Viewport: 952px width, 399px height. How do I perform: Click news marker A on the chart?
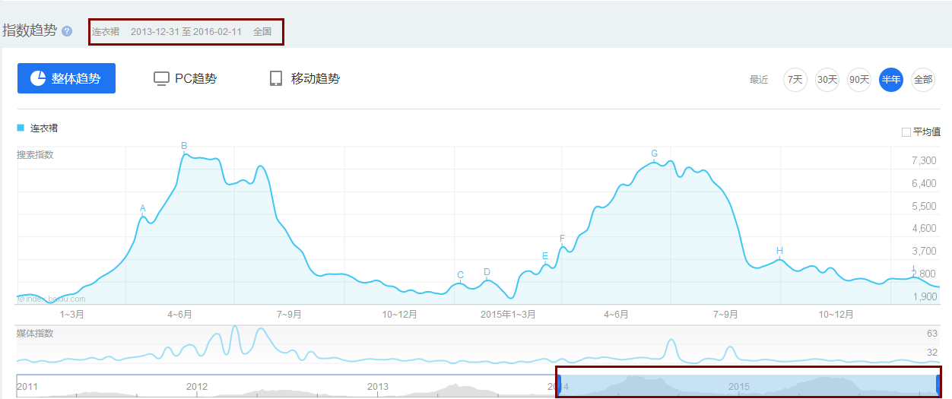(x=142, y=208)
